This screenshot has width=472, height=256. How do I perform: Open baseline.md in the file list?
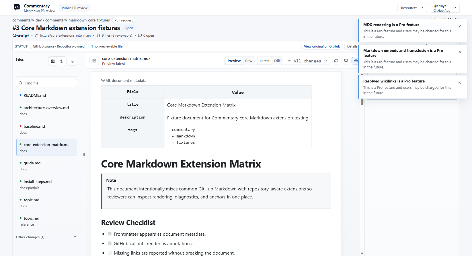(x=46, y=129)
